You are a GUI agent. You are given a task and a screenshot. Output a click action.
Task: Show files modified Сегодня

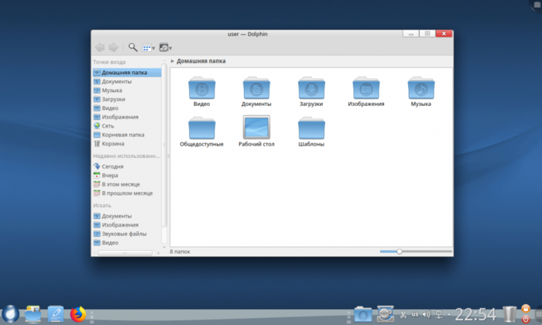click(x=113, y=166)
